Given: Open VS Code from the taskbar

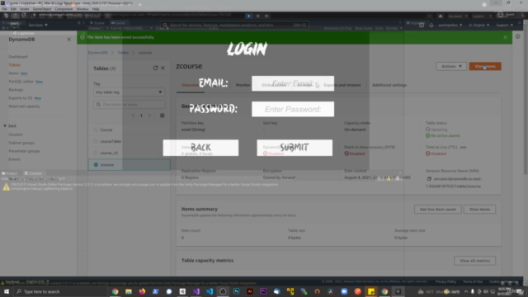Looking at the screenshot, I should (210, 291).
